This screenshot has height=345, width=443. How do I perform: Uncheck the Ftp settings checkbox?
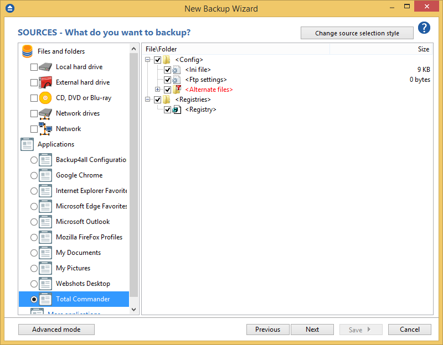167,80
